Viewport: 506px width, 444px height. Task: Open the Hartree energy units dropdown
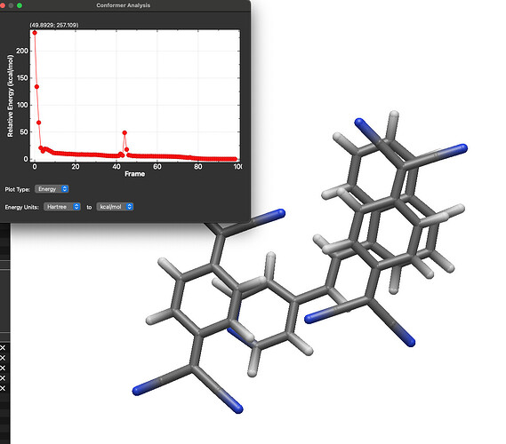[62, 207]
